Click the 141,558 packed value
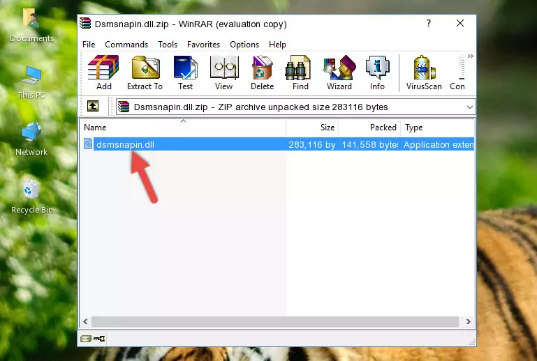This screenshot has width=537, height=361. pyautogui.click(x=370, y=144)
